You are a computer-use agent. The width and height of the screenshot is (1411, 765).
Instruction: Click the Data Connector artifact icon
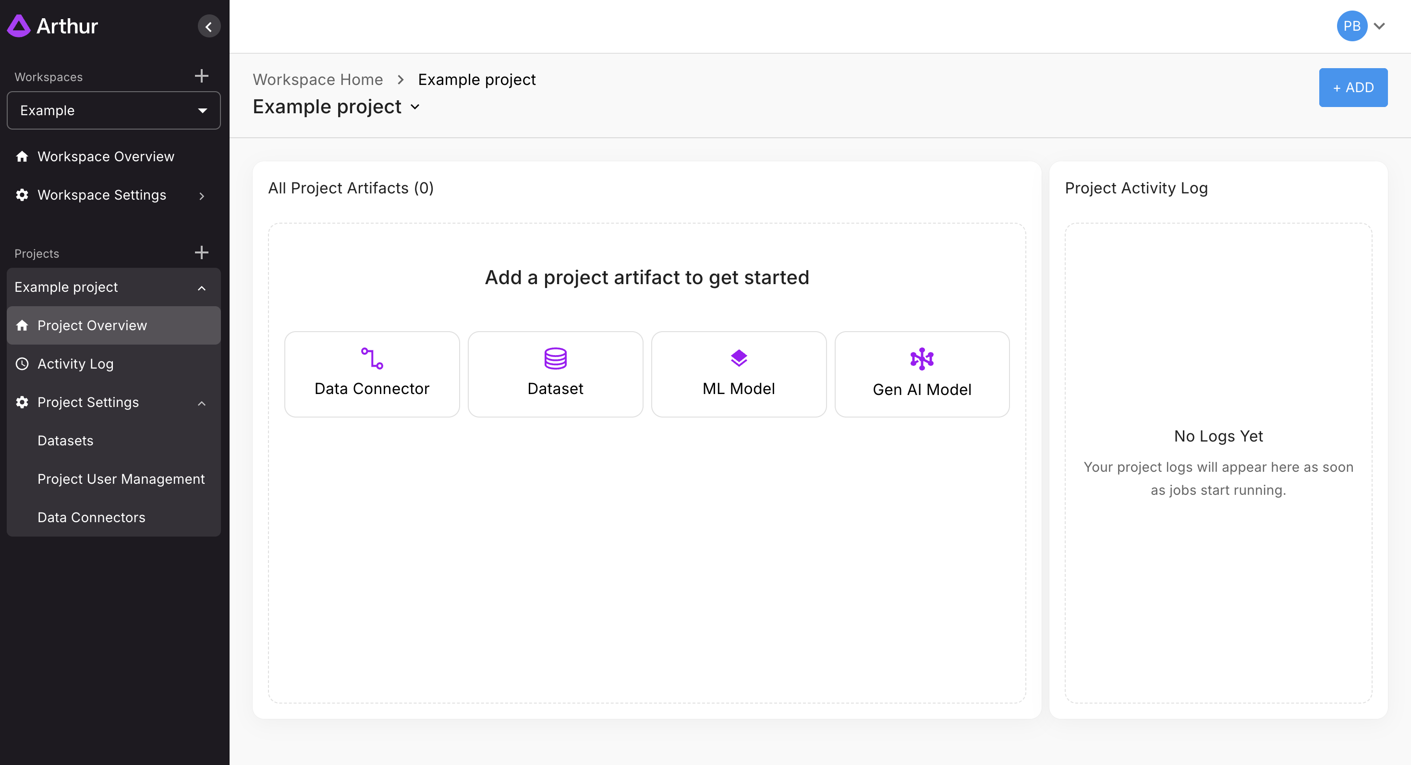point(372,359)
